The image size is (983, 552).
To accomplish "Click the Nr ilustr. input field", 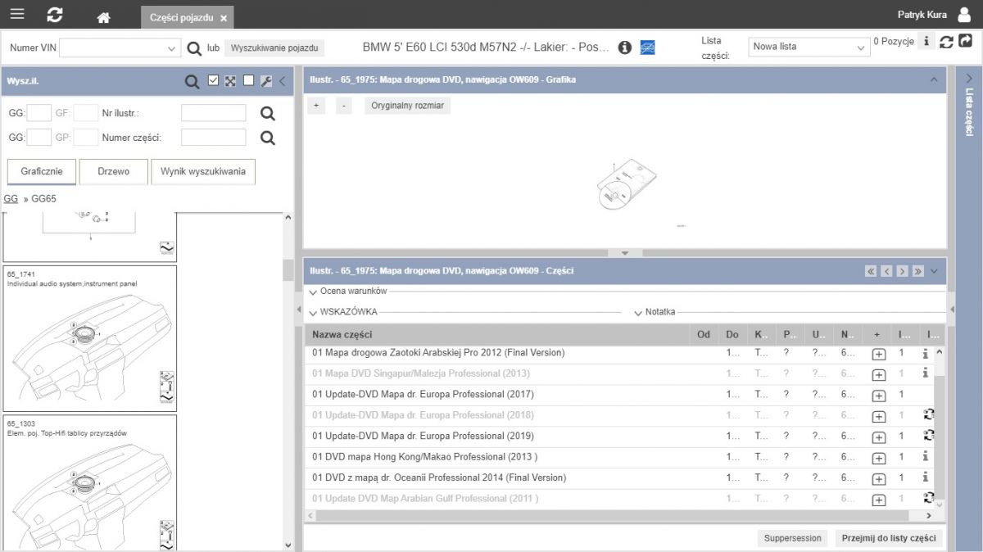I will pyautogui.click(x=213, y=113).
